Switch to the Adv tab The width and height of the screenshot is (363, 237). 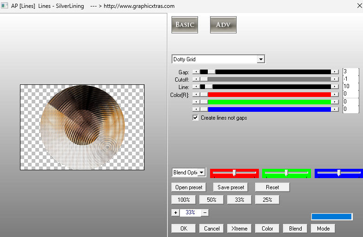point(223,25)
